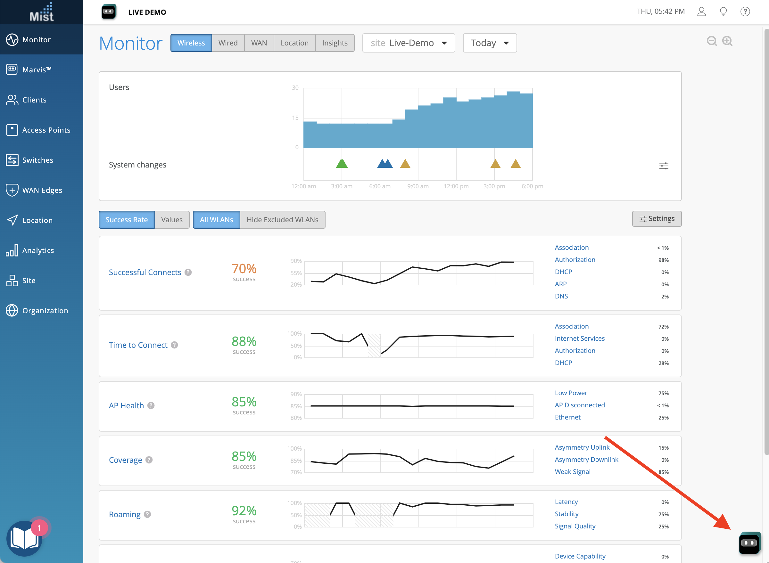Select the Success Rate toggle
Image resolution: width=769 pixels, height=563 pixels.
(x=127, y=220)
